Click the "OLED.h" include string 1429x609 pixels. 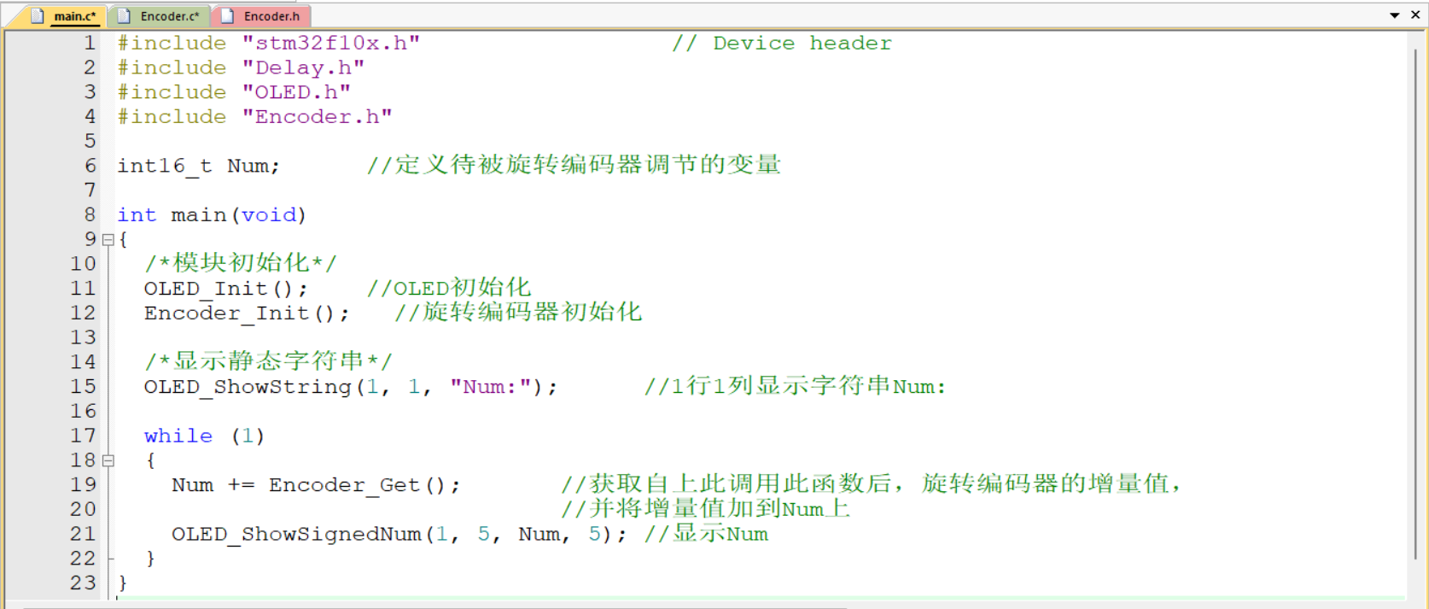pos(296,91)
